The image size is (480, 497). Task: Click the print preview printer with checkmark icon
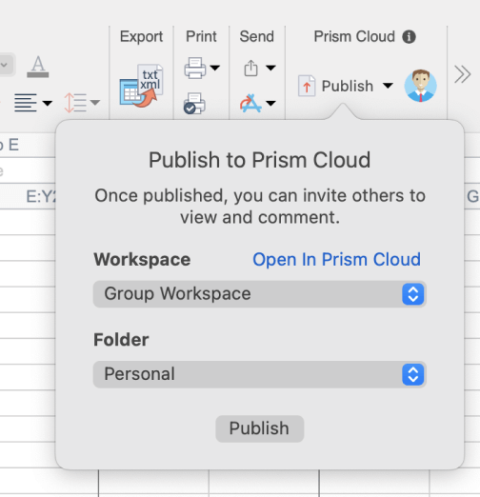click(194, 103)
